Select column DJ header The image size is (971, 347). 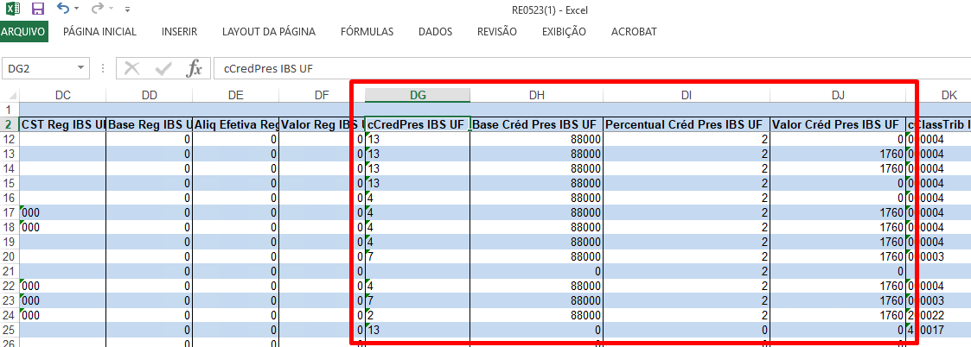(838, 95)
